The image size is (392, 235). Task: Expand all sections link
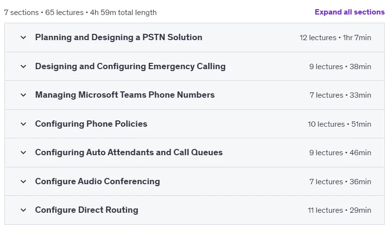[x=349, y=12]
